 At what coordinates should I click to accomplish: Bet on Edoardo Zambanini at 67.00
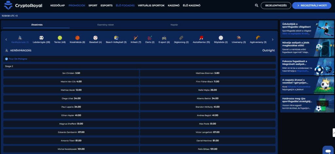click(x=71, y=132)
